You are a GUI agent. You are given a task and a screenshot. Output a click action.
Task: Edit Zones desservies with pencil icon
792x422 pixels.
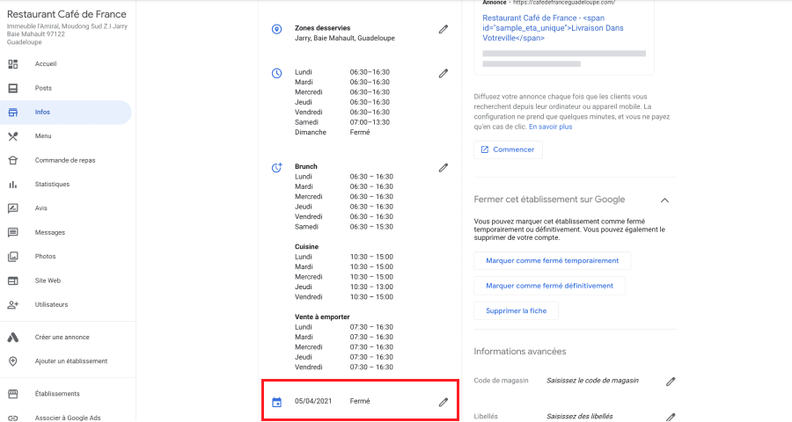click(x=443, y=29)
